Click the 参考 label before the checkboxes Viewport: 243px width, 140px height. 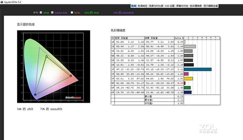[36, 12]
